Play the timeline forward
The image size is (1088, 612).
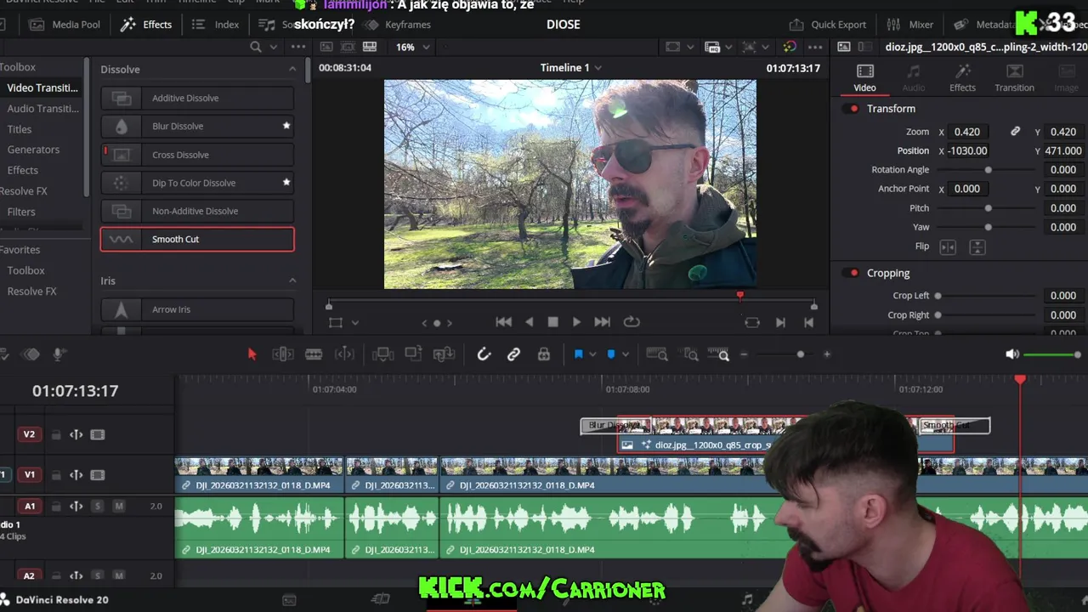576,322
